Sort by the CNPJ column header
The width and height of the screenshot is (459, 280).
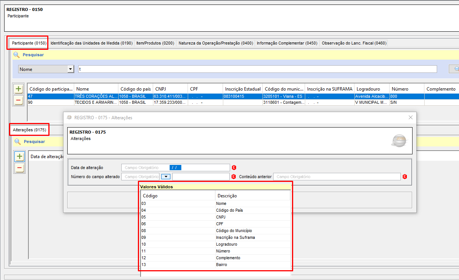[x=170, y=89]
